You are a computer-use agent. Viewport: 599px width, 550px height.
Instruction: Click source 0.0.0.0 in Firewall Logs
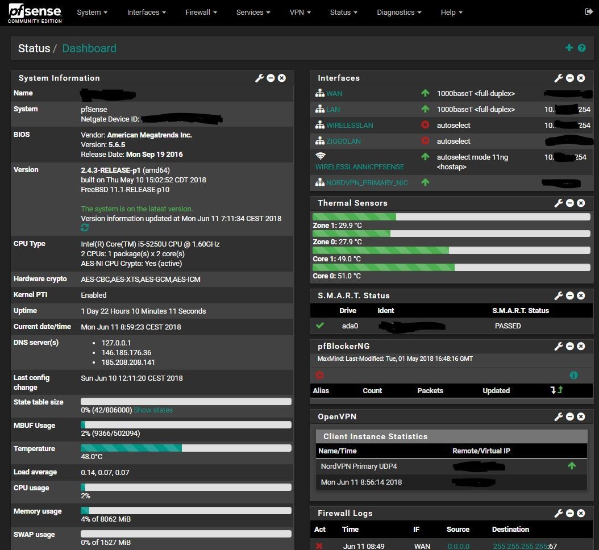point(459,546)
